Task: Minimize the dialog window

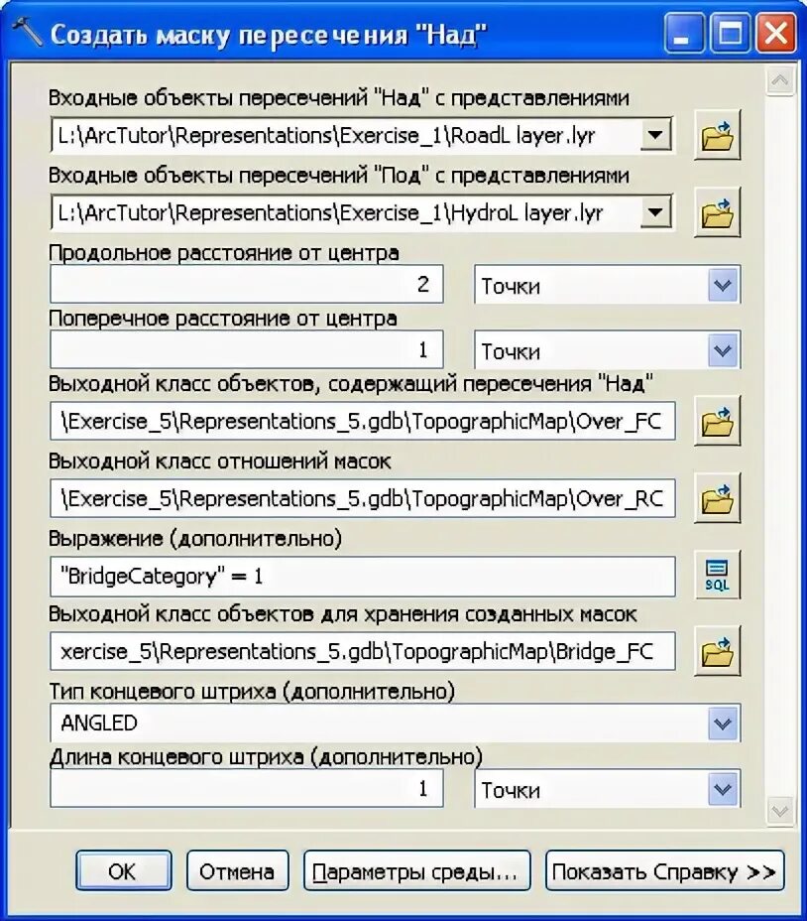Action: (x=684, y=33)
